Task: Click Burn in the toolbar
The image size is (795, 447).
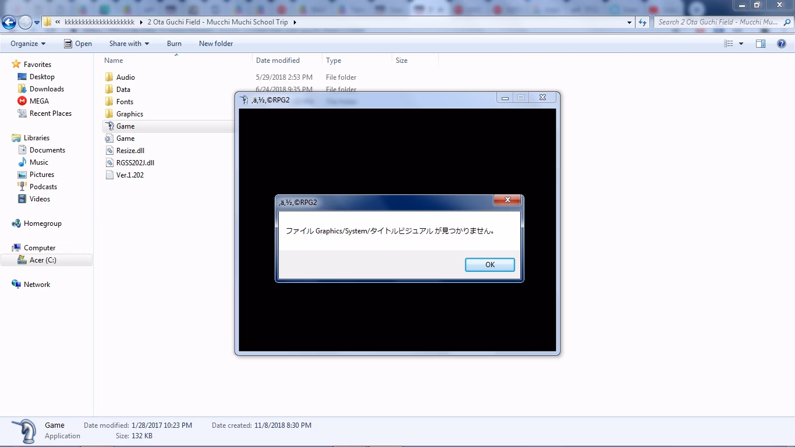Action: 174,44
